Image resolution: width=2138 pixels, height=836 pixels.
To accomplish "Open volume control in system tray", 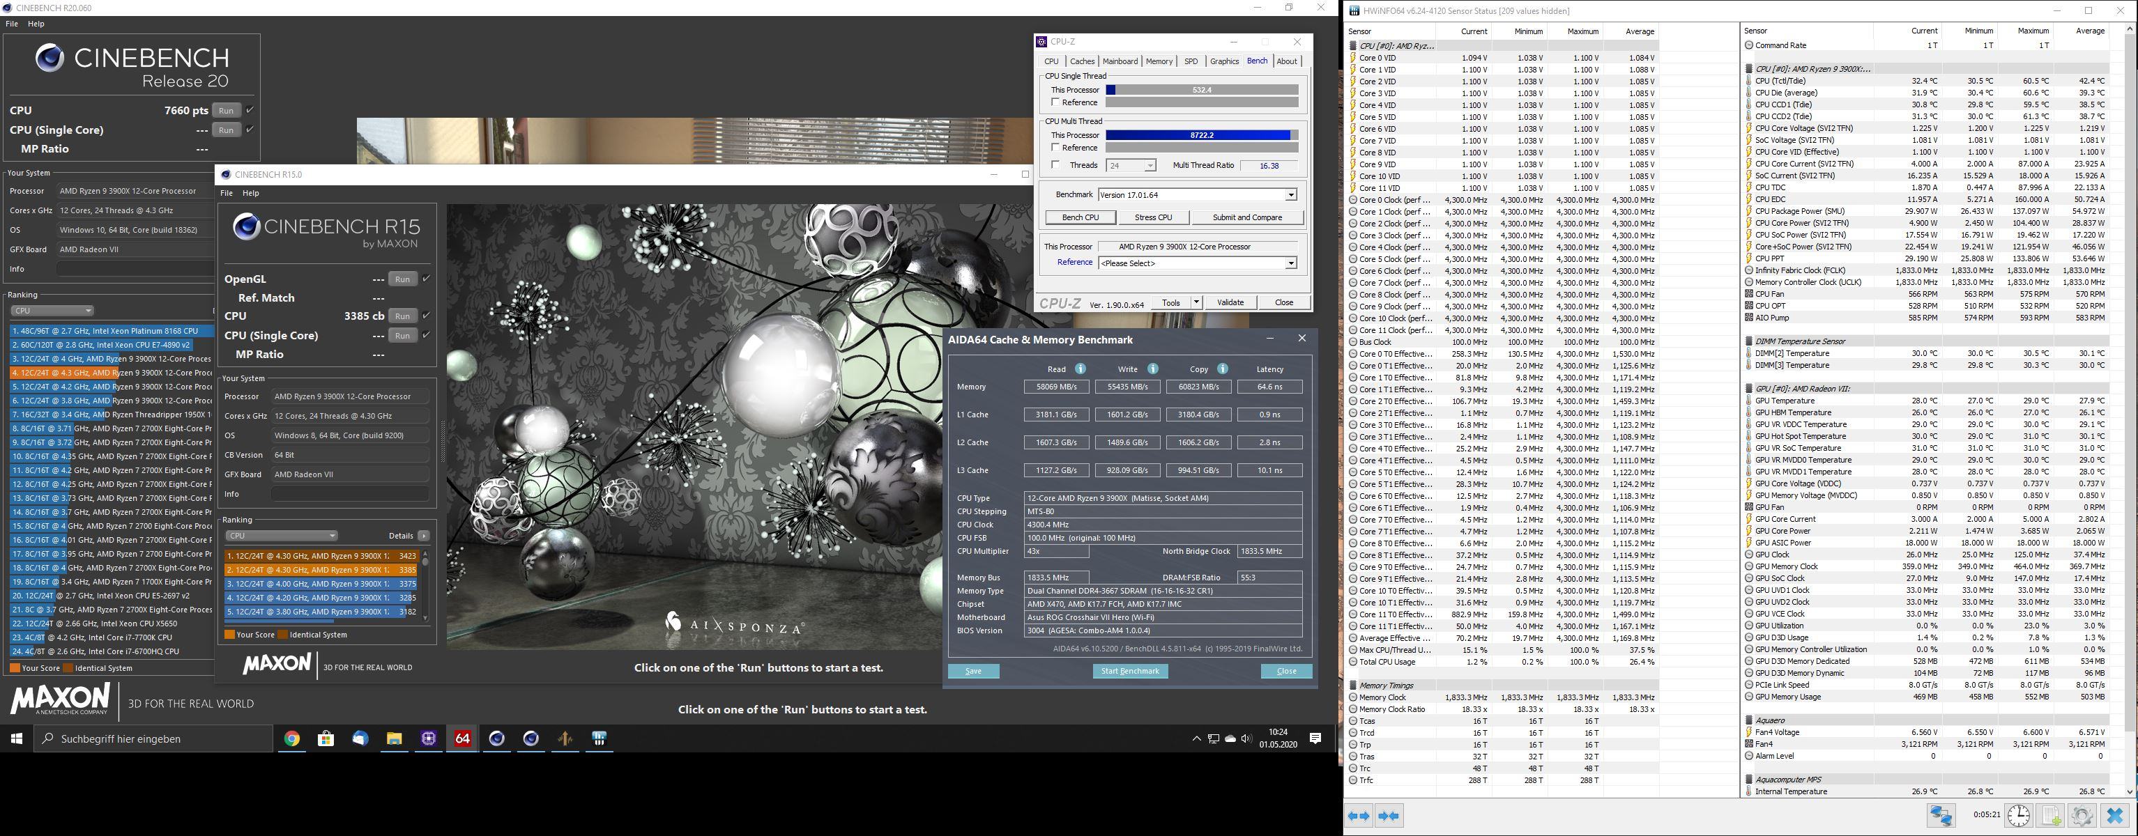I will (1246, 738).
